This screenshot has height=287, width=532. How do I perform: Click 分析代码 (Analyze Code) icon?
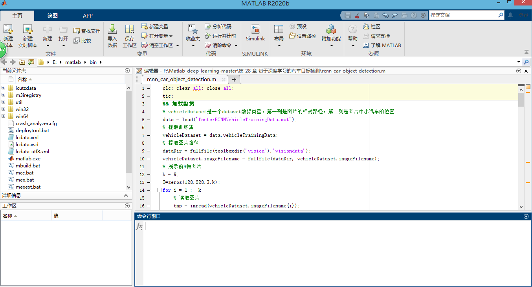208,26
